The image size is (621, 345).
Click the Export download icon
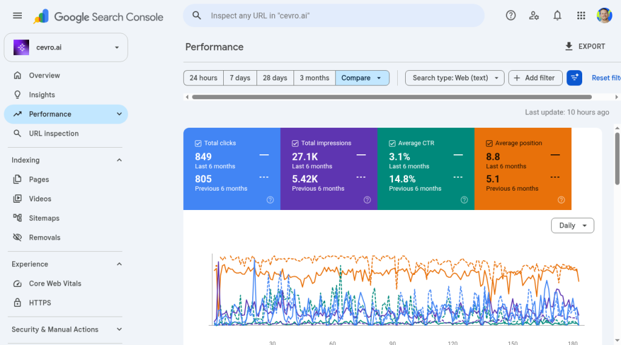click(569, 46)
